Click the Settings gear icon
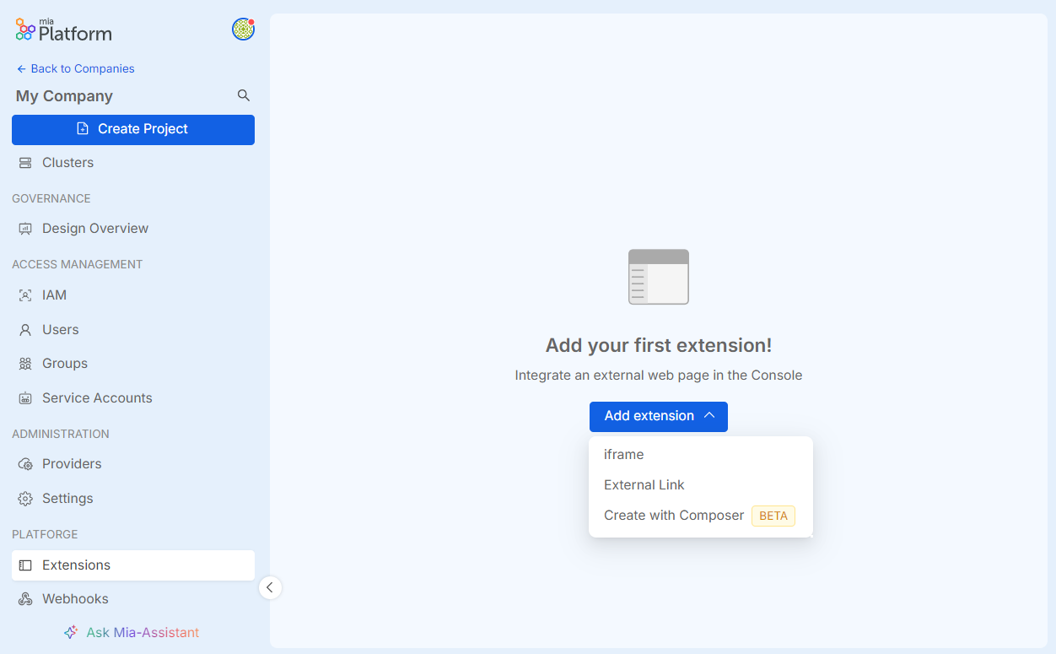This screenshot has height=654, width=1056. [25, 498]
